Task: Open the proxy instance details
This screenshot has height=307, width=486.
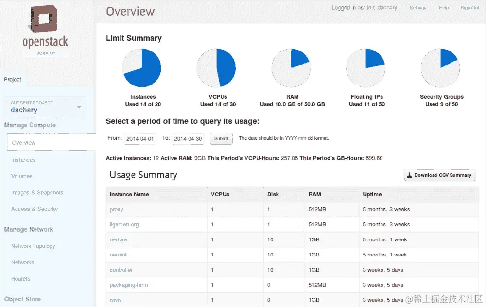Action: point(117,209)
